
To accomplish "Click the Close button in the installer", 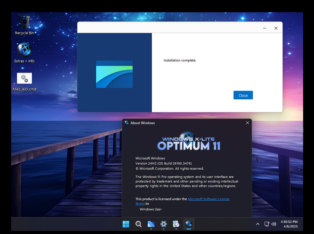I will click(x=243, y=95).
